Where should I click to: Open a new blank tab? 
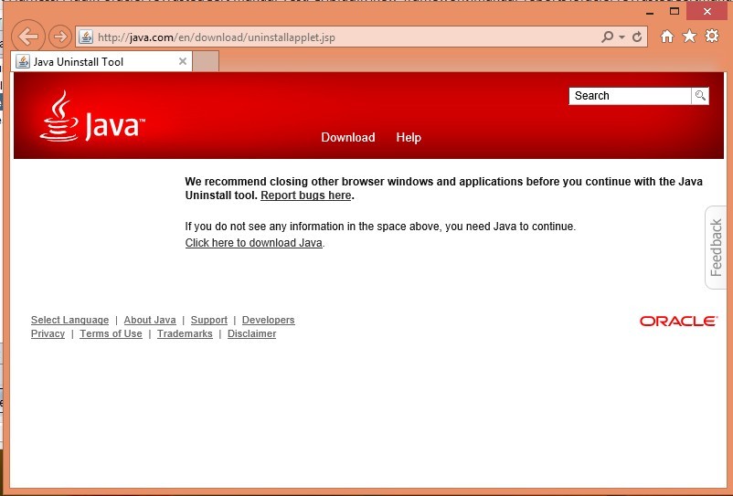pyautogui.click(x=206, y=61)
